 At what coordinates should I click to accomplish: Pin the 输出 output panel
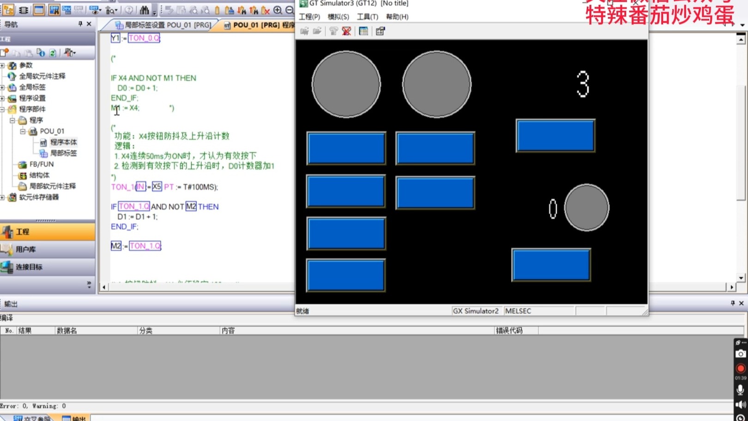click(733, 303)
